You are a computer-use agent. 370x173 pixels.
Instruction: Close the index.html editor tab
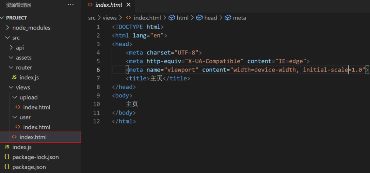point(128,5)
